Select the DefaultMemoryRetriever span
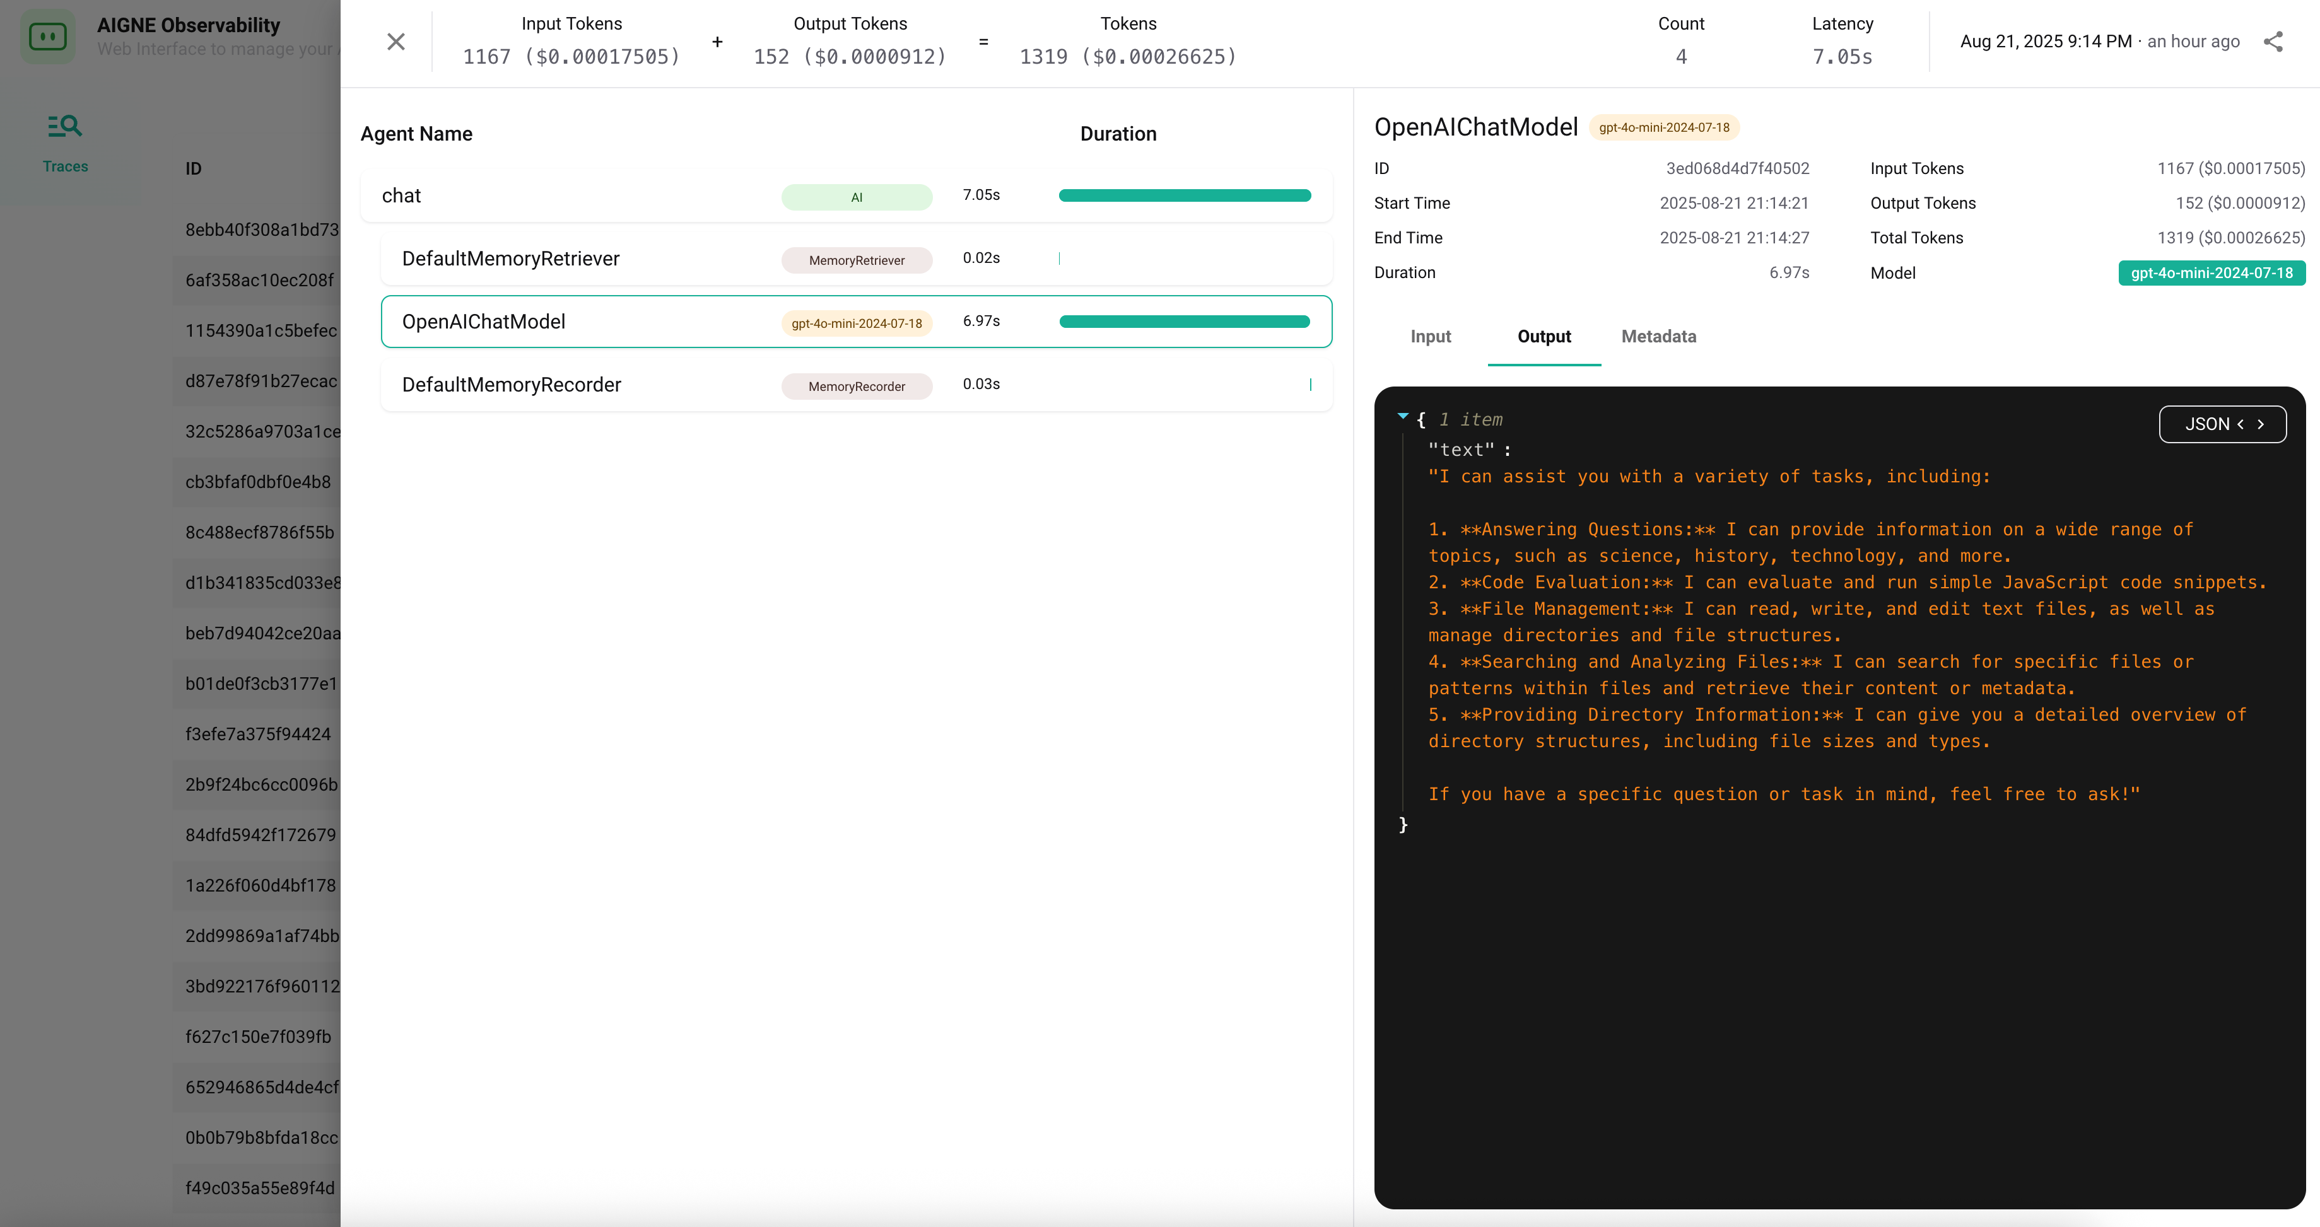The width and height of the screenshot is (2320, 1227). coord(577,259)
